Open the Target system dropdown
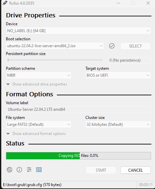This screenshot has width=155, height=189. pos(118,75)
